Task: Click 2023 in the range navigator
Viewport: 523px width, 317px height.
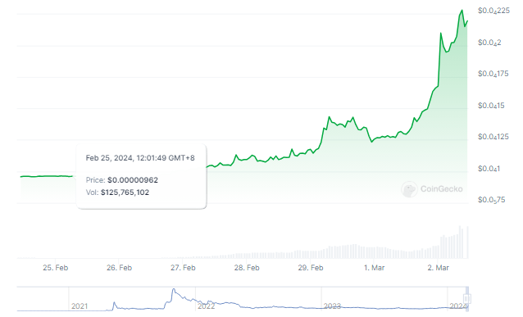Action: [332, 306]
